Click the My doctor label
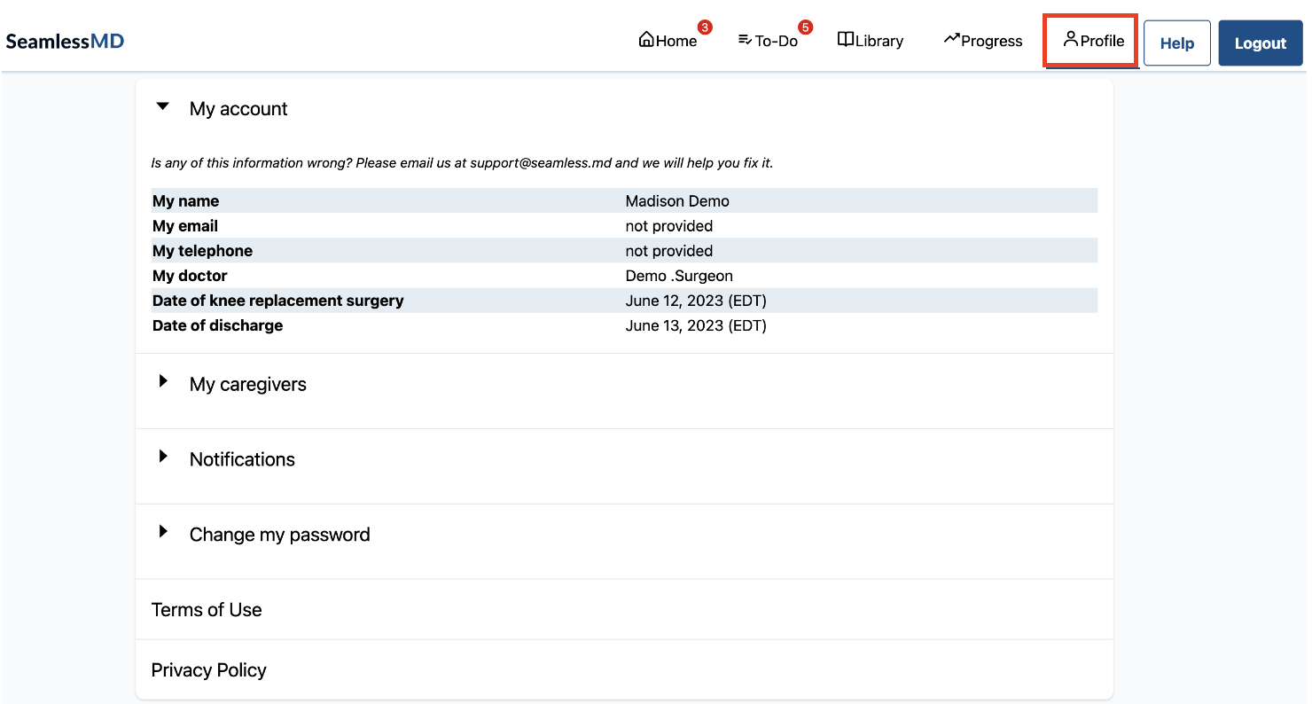The width and height of the screenshot is (1312, 704). [x=190, y=276]
